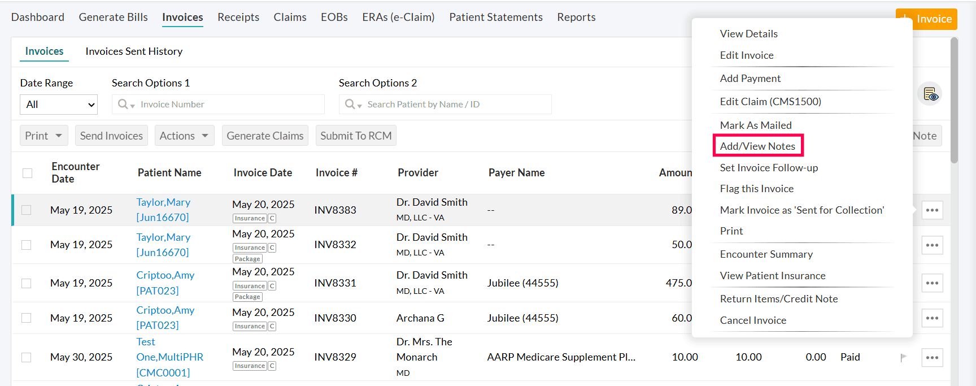The image size is (976, 386).
Task: Switch to the Invoices Sent History tab
Action: [134, 51]
